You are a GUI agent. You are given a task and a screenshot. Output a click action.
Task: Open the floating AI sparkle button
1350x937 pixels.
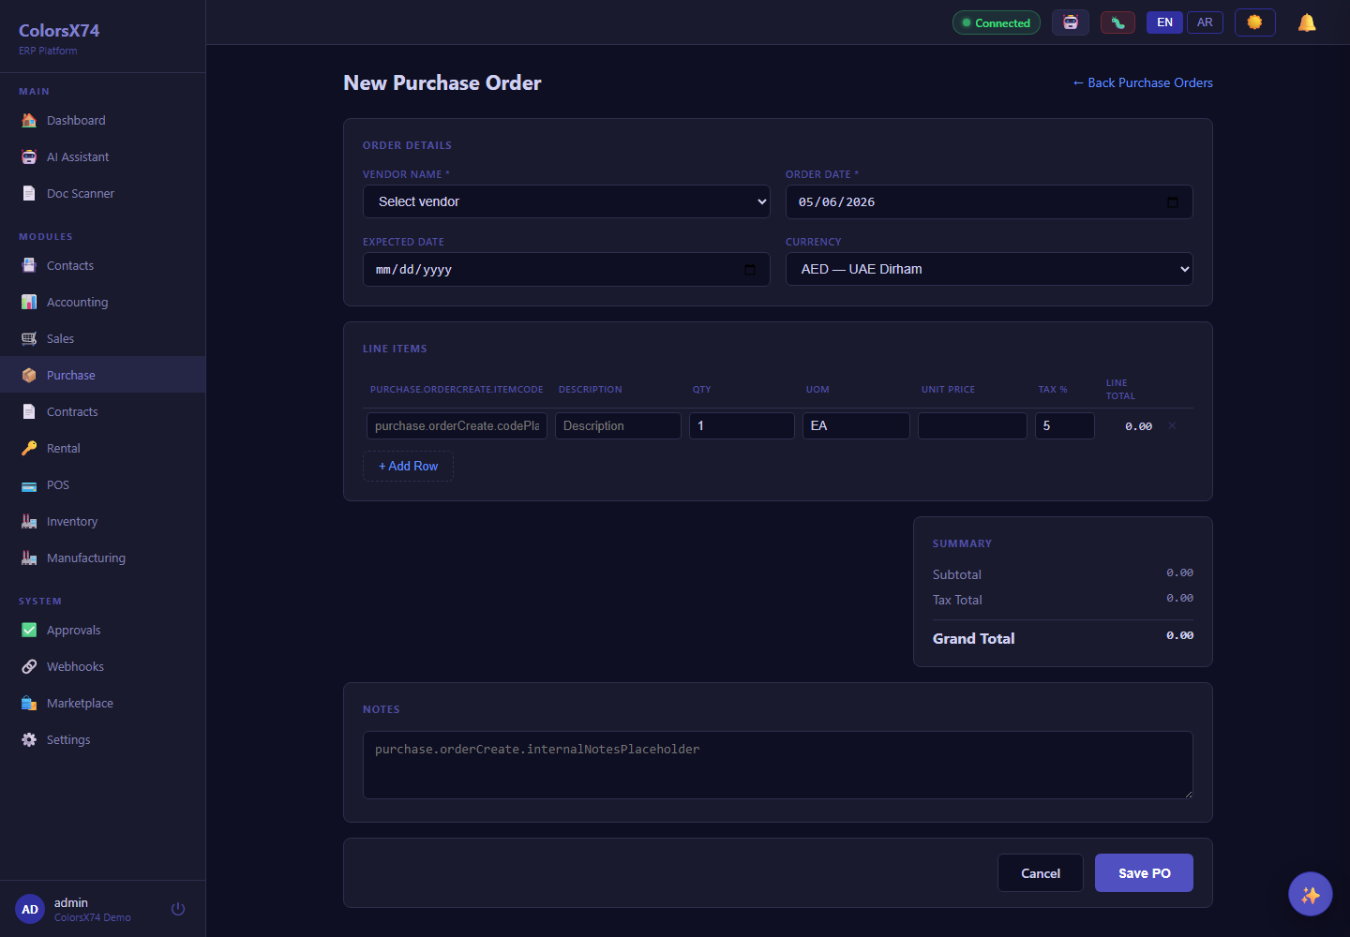click(1311, 894)
